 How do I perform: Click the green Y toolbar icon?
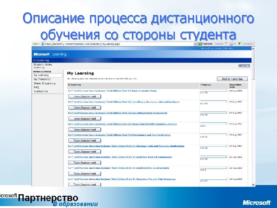(239, 44)
